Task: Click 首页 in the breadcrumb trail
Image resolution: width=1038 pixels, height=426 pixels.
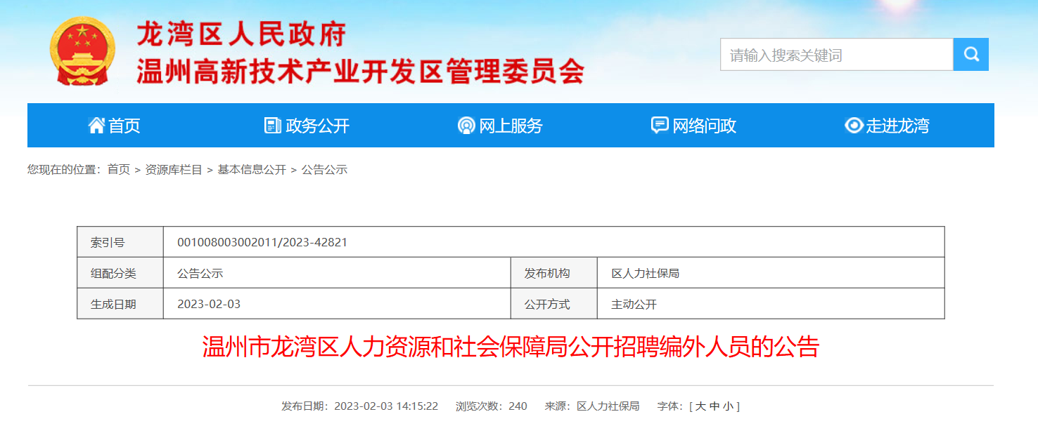Action: (118, 170)
